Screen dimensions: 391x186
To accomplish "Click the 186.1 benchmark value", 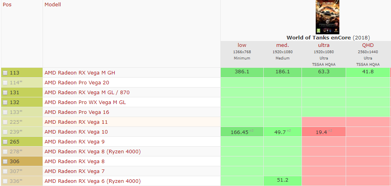I will [x=283, y=72].
